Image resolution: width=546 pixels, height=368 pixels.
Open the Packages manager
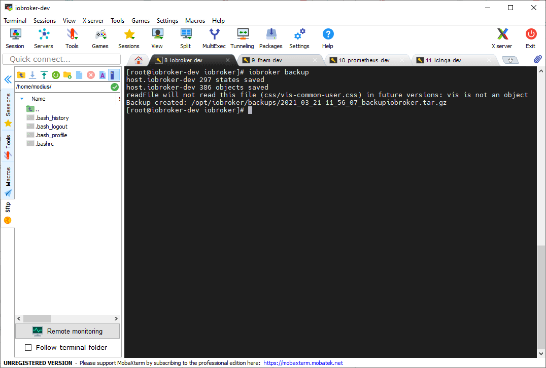pyautogui.click(x=271, y=38)
